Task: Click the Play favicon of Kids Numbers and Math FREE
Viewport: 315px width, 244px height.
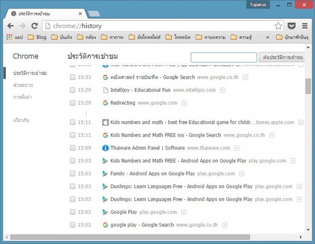Action: click(x=105, y=161)
